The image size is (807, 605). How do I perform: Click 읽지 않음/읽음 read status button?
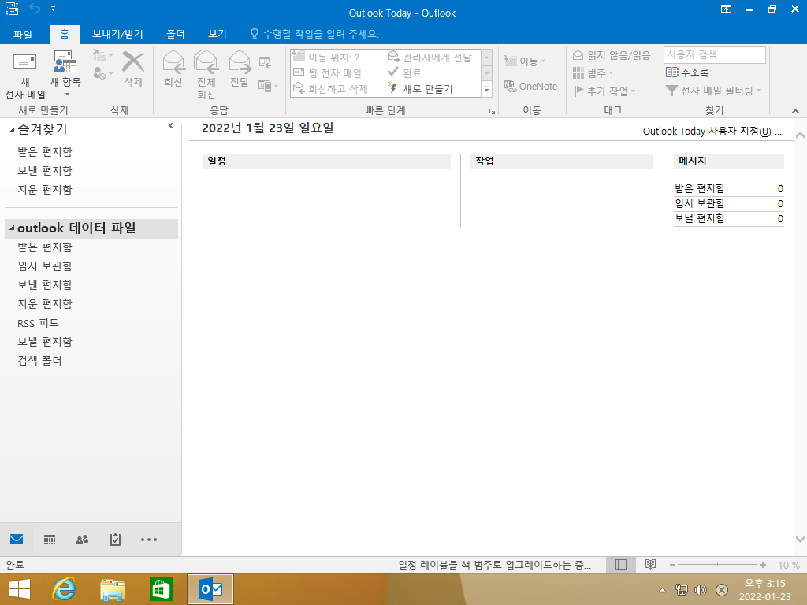[612, 56]
